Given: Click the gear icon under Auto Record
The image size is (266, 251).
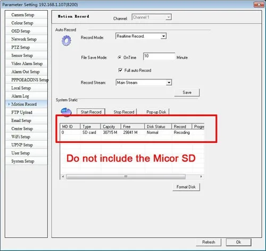Looking at the screenshot, I should coord(66,41).
